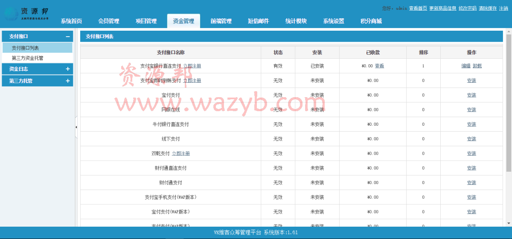Click the 更新商品信息 link
The width and height of the screenshot is (512, 239).
tap(443, 8)
